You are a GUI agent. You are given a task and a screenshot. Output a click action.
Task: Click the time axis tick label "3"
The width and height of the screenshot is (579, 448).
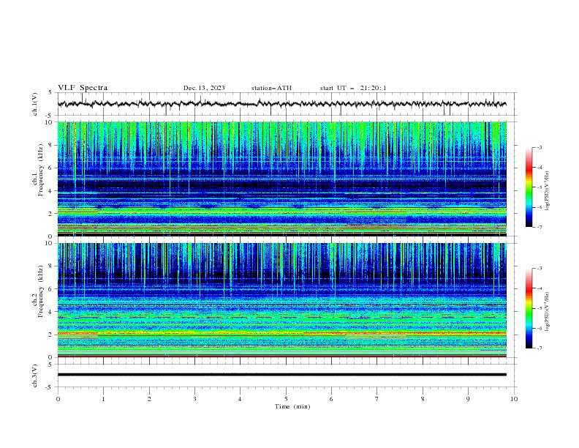pos(194,399)
